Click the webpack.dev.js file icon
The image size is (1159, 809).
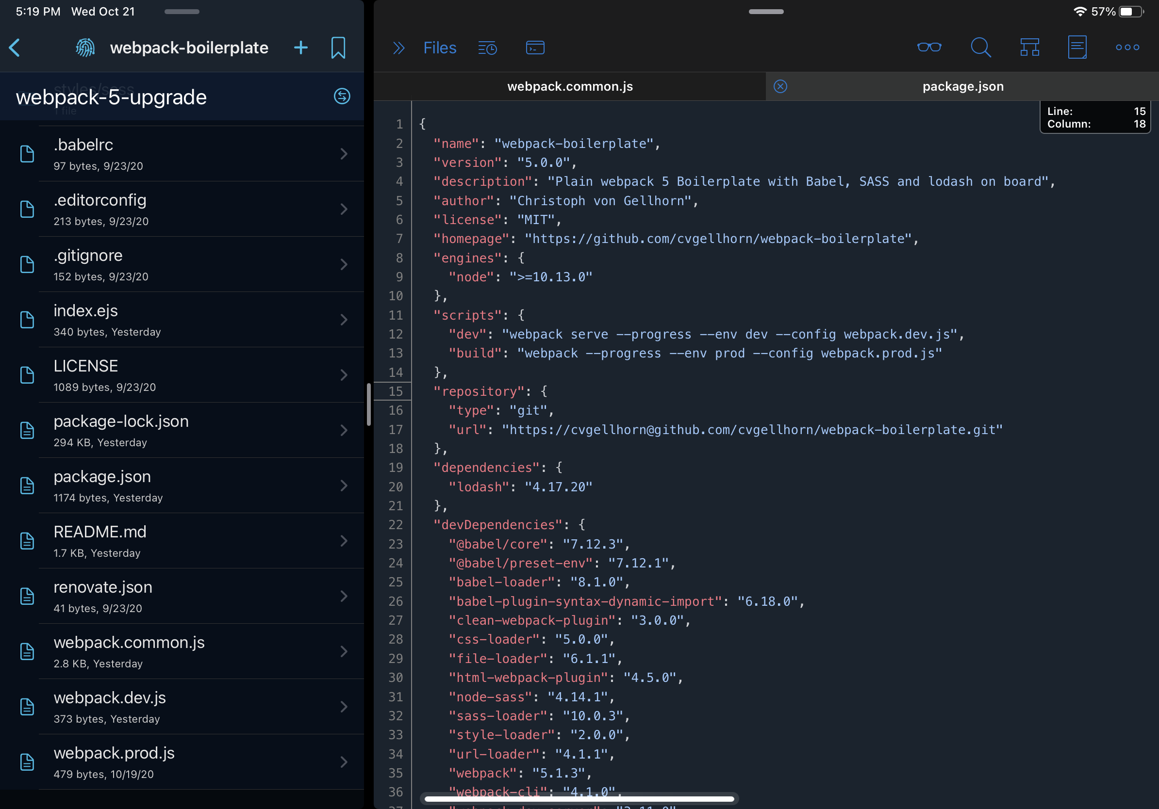[27, 707]
